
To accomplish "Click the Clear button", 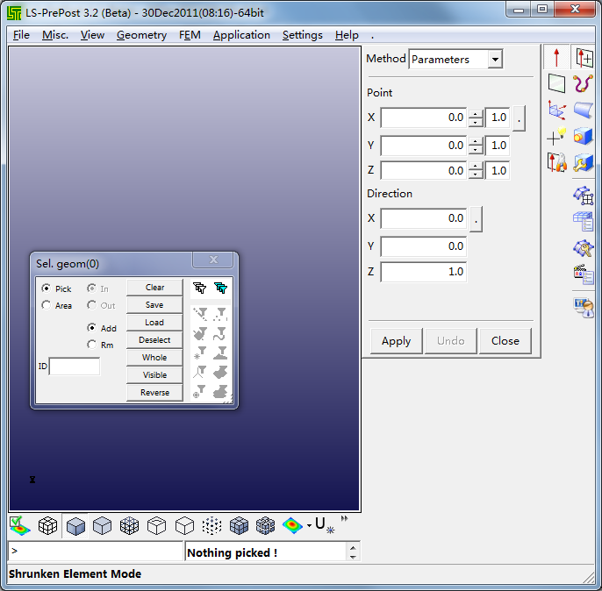I will (154, 288).
